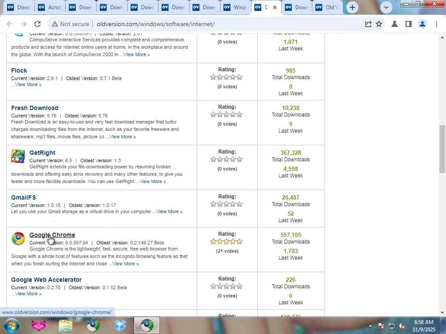Rate Google Web Accelerator with stars
446x334 pixels.
coord(226,286)
